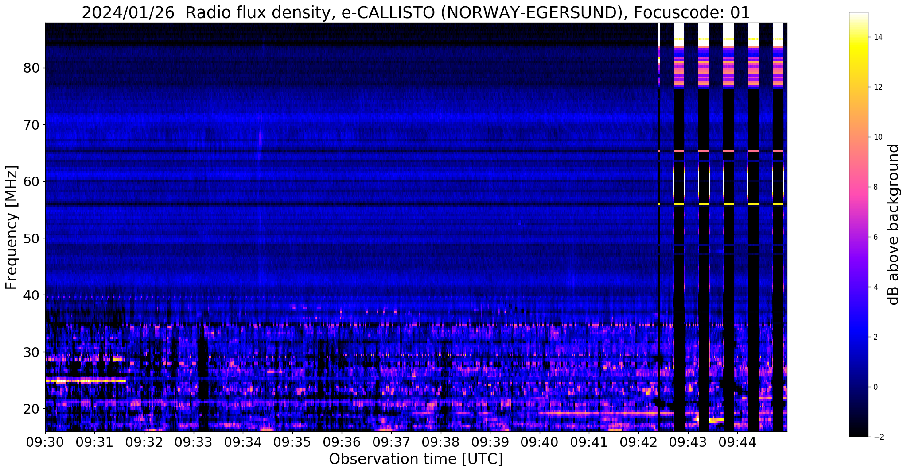Click the 20 MHz frequency tick label
This screenshot has height=472, width=907.
(x=32, y=408)
